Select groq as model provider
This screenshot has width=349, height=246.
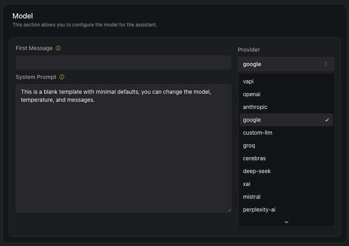click(249, 145)
